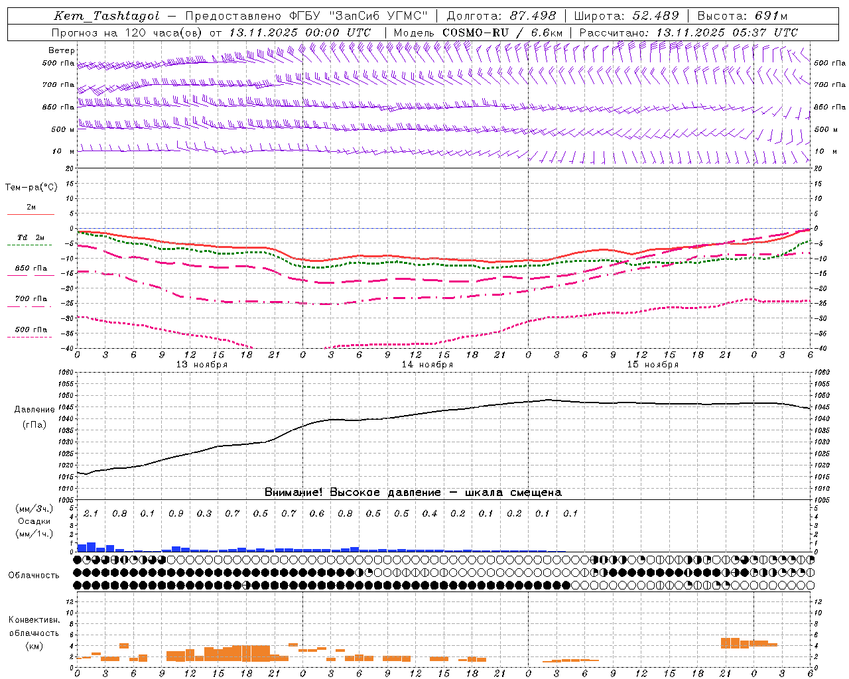This screenshot has width=849, height=679.
Task: Click the "Конвективн." convective cloud label
Action: pyautogui.click(x=34, y=620)
